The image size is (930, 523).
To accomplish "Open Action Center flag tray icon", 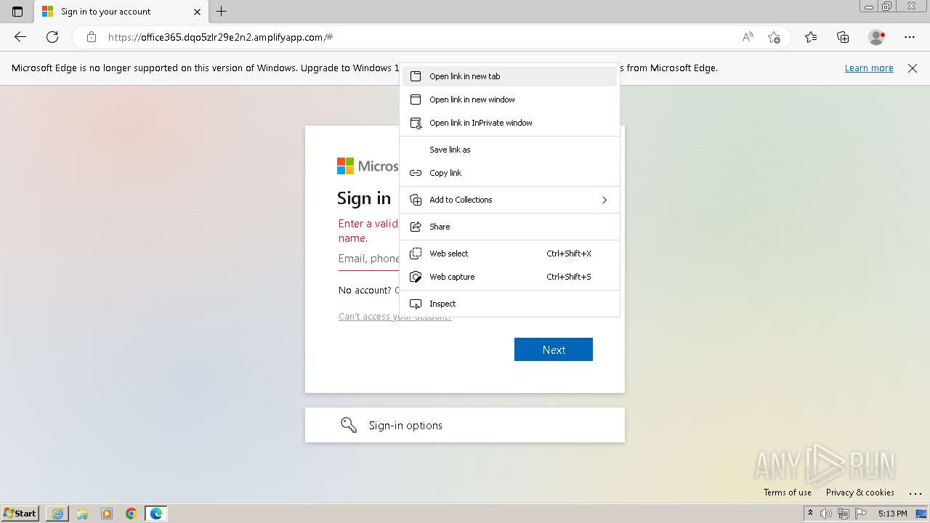I will (860, 514).
